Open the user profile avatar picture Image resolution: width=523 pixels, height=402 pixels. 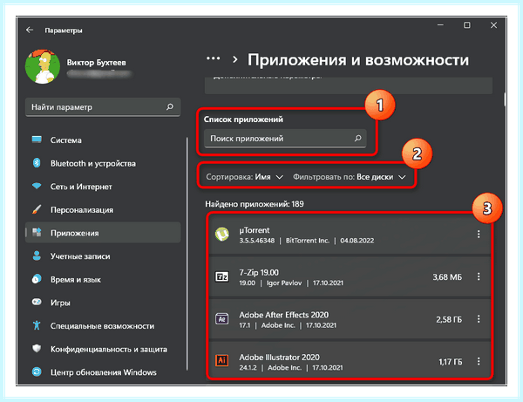pos(43,66)
